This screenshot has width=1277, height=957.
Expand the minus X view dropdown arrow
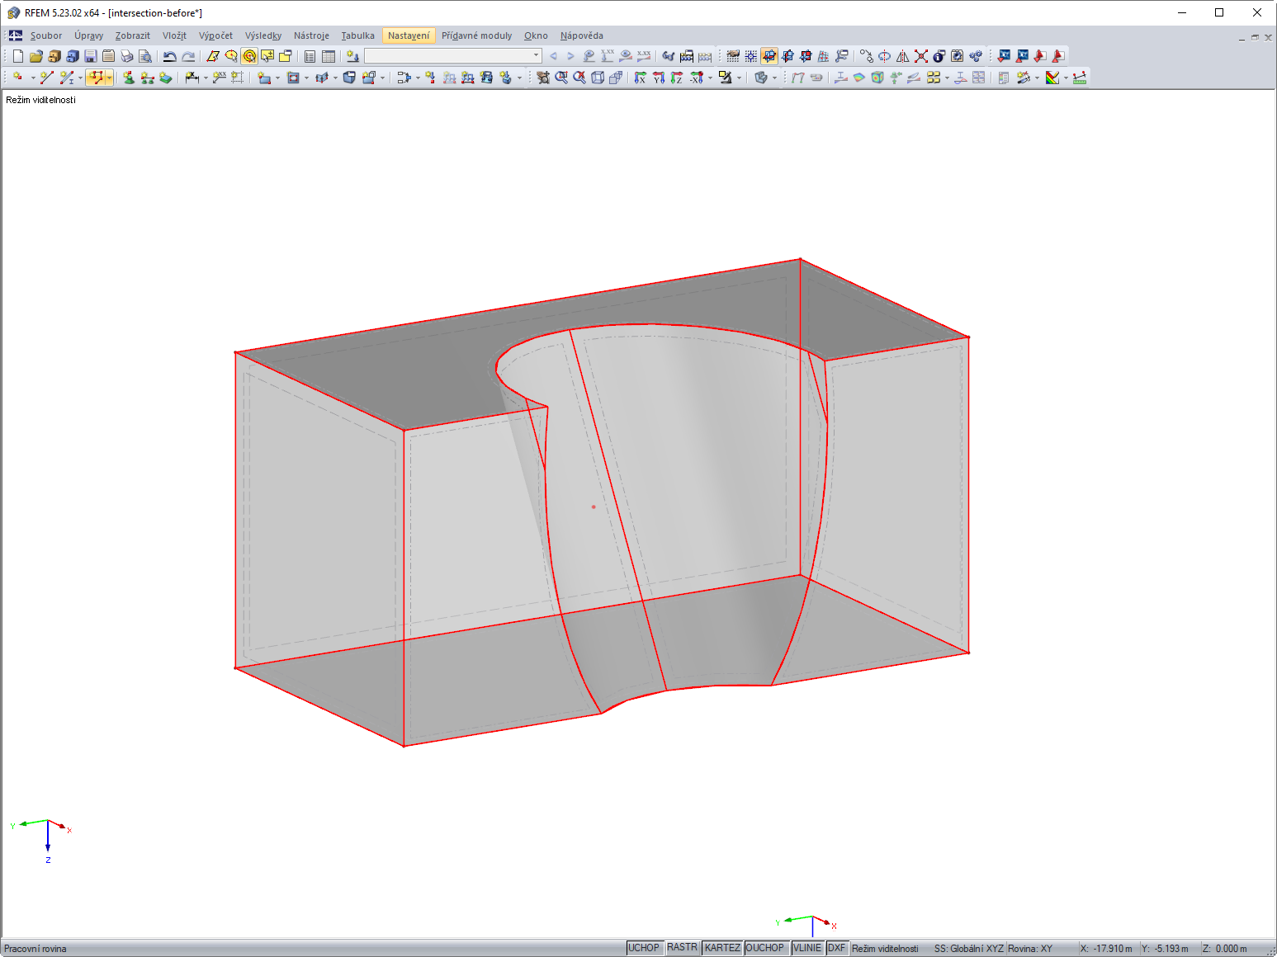710,78
